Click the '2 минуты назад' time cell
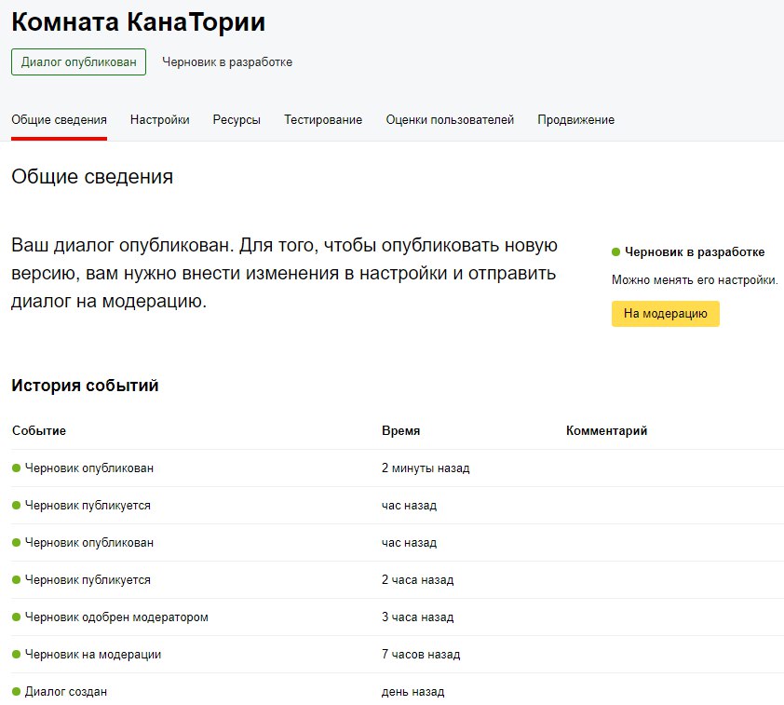 pyautogui.click(x=426, y=468)
